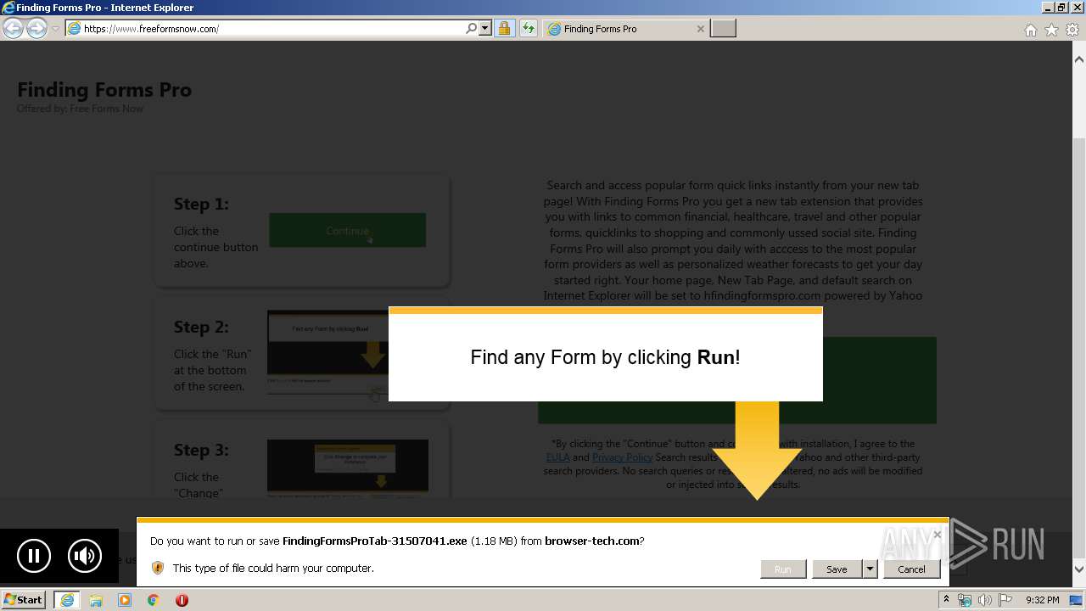Go back with the browser Back arrow
1086x611 pixels.
[13, 29]
